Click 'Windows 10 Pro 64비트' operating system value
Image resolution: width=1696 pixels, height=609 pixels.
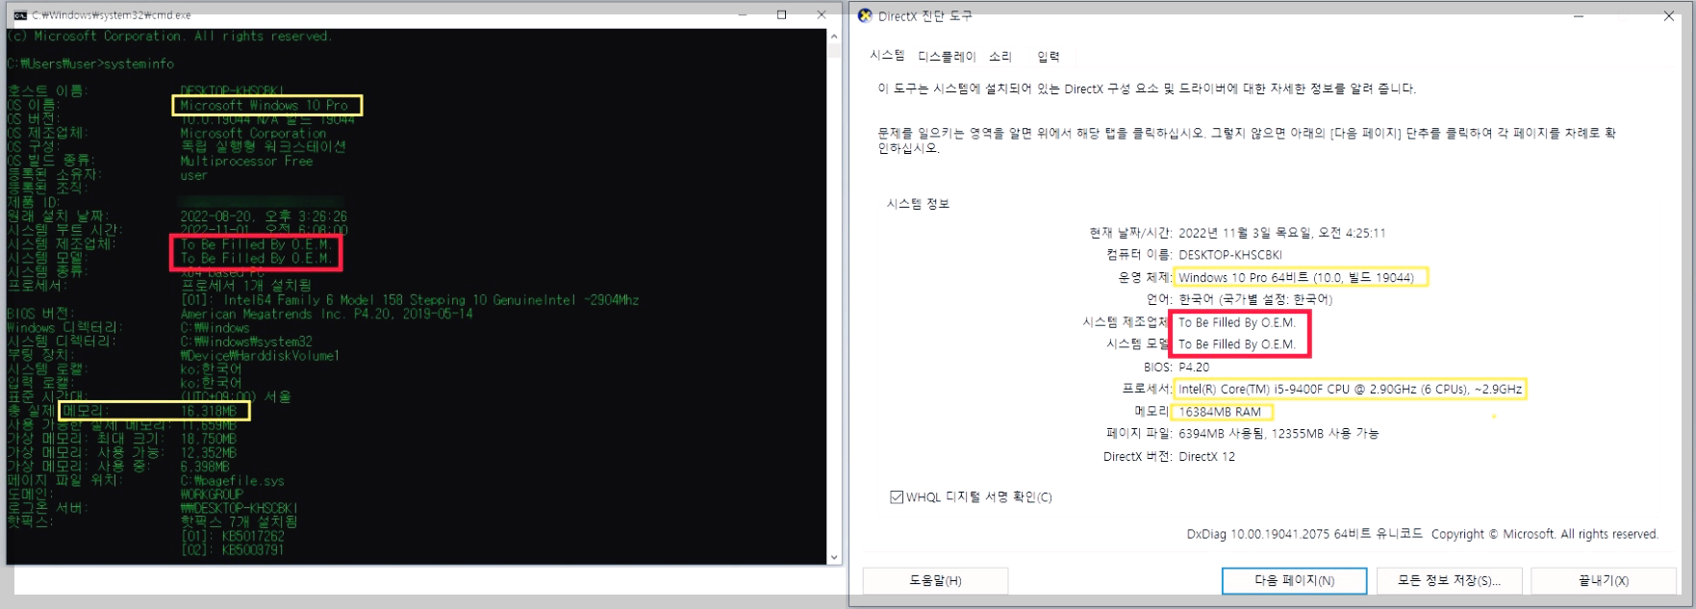(1296, 277)
